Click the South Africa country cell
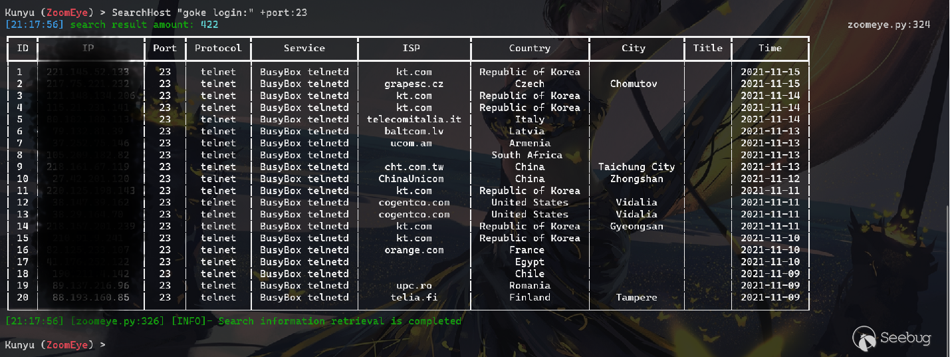 pyautogui.click(x=527, y=155)
